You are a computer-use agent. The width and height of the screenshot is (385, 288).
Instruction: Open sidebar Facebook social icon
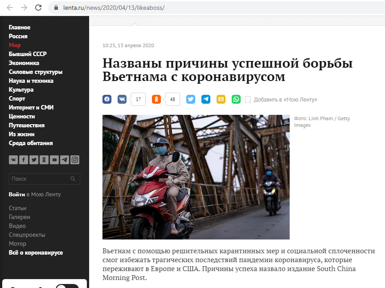[x=24, y=160]
